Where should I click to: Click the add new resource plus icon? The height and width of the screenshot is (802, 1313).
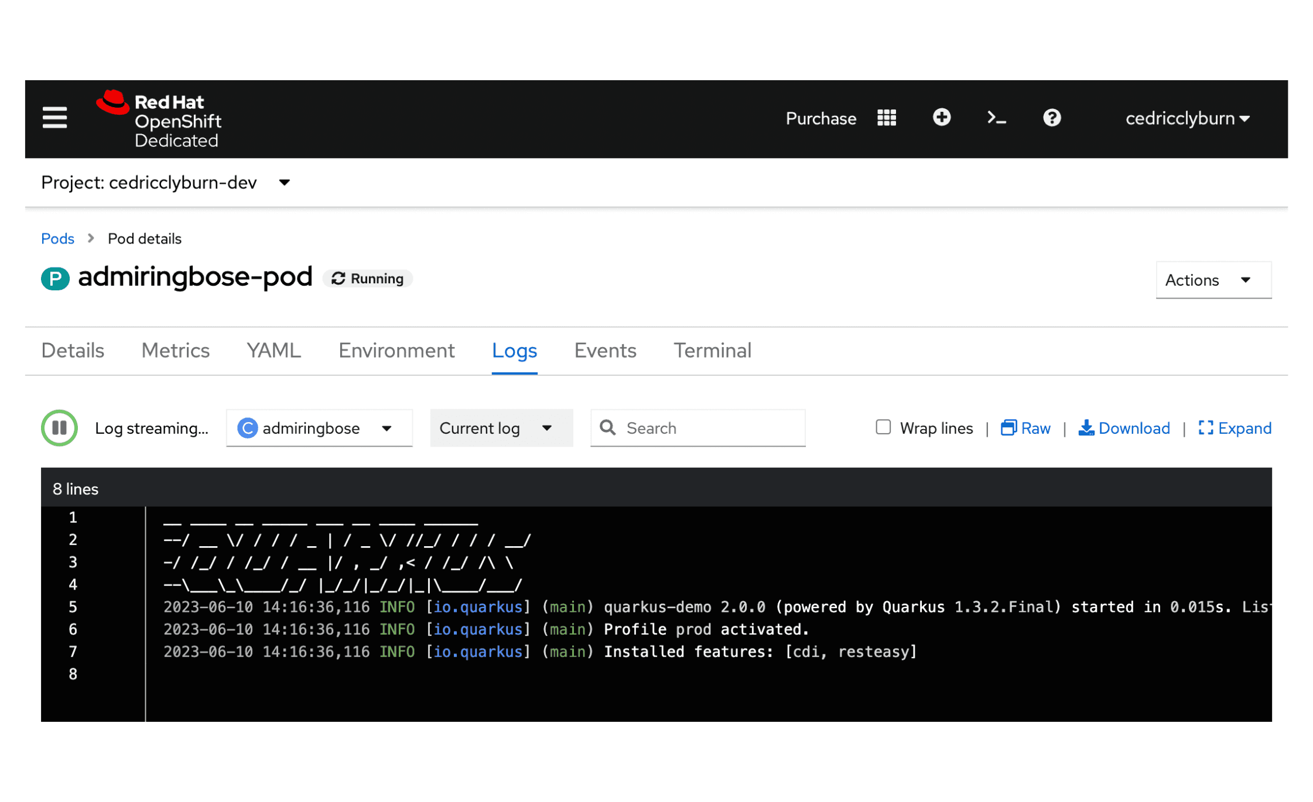pyautogui.click(x=942, y=118)
